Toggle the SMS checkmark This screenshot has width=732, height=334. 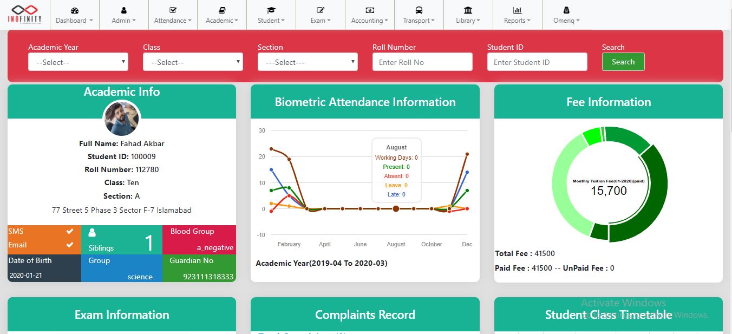(69, 231)
